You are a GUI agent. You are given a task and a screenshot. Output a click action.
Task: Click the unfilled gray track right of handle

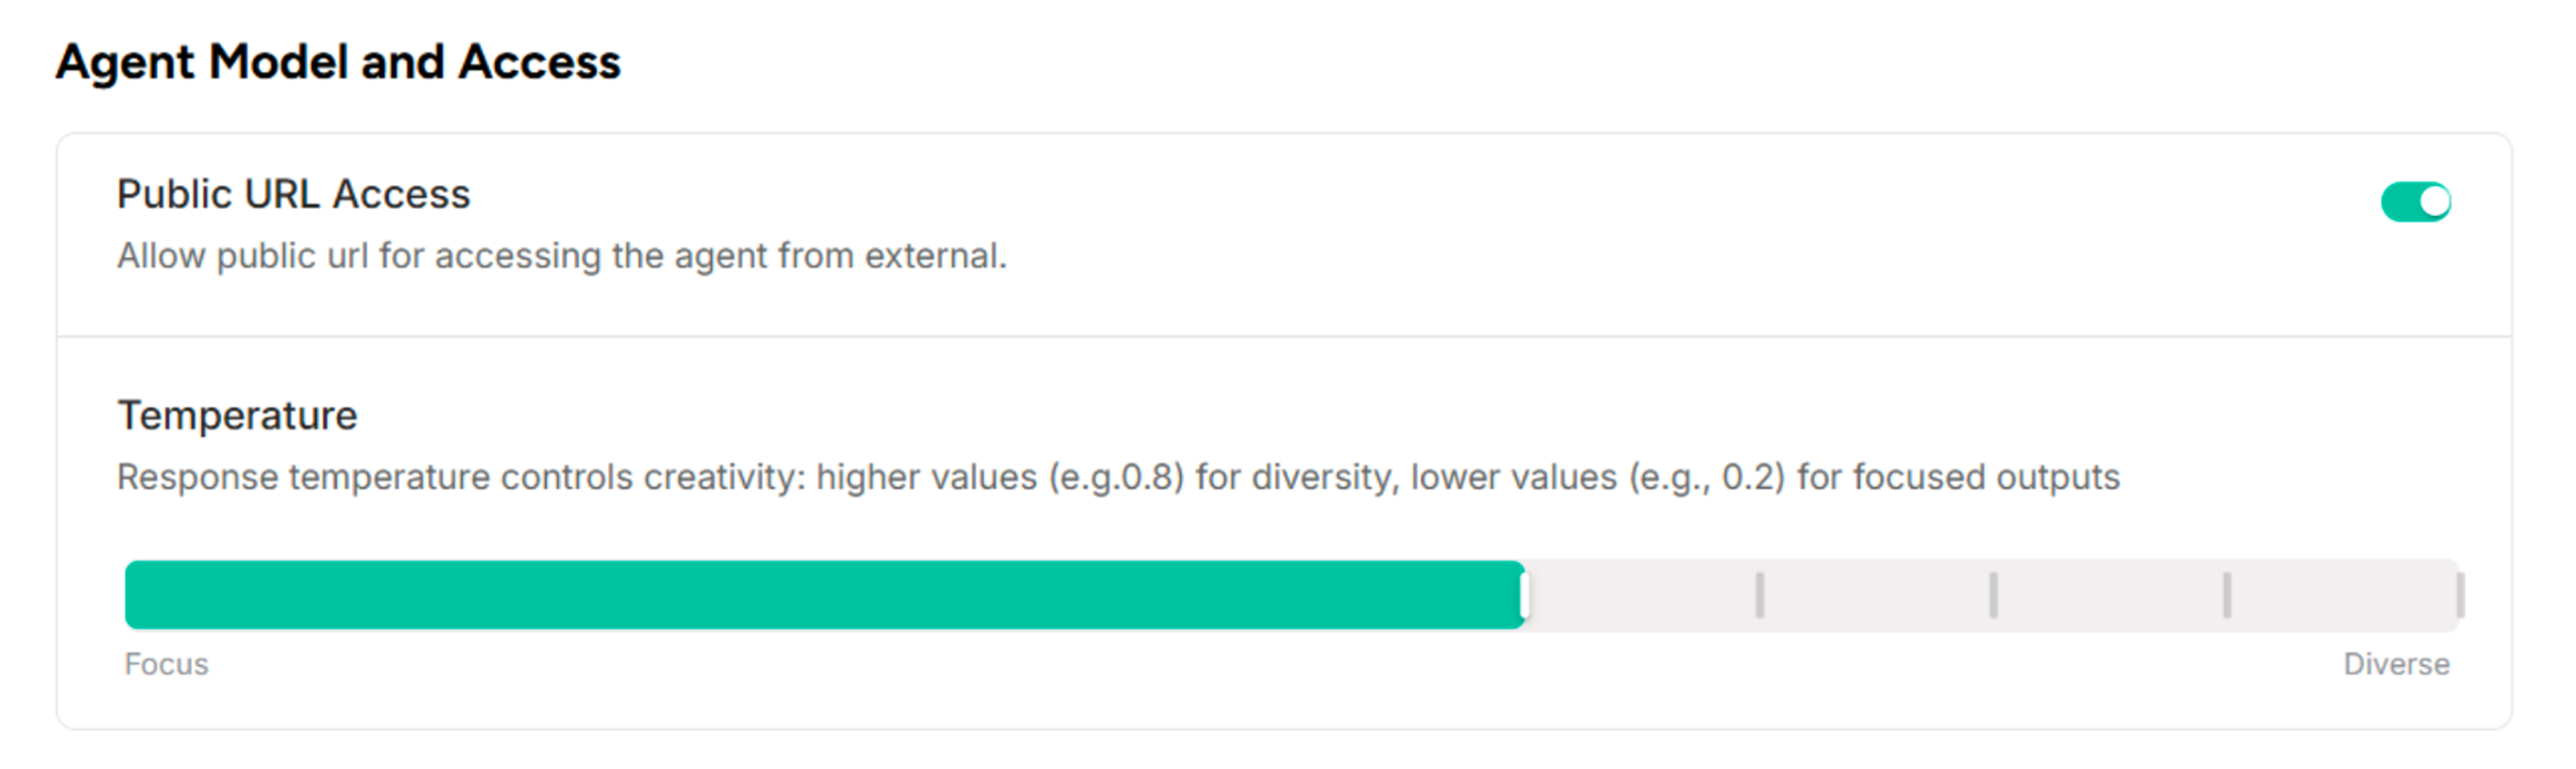1640,595
